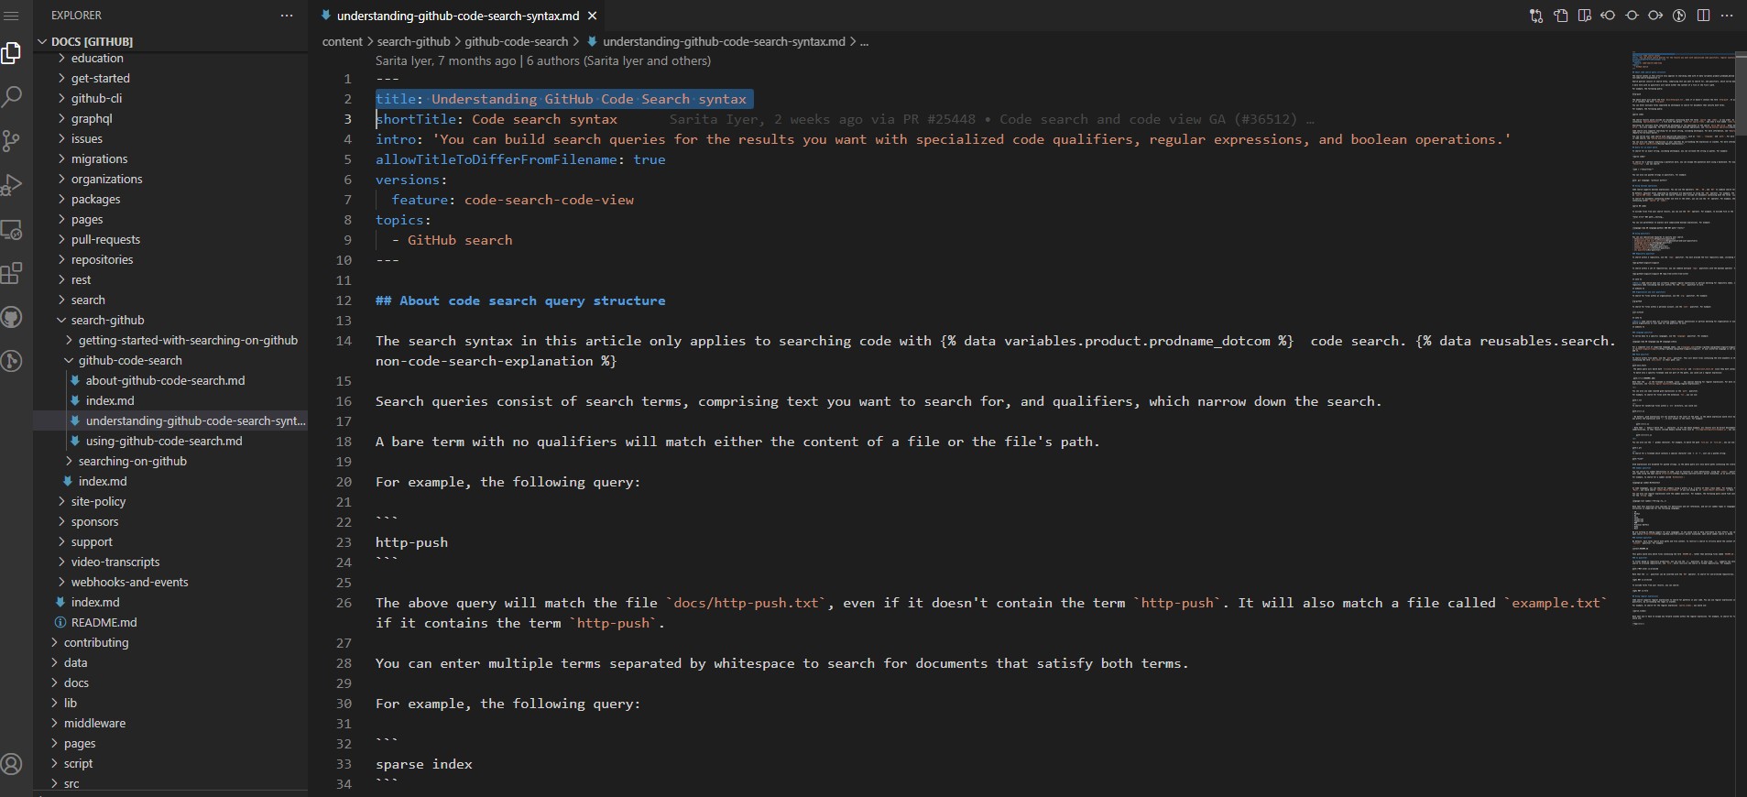Image resolution: width=1747 pixels, height=797 pixels.
Task: Click on 'feature: code-search-code-view' line
Action: [513, 200]
